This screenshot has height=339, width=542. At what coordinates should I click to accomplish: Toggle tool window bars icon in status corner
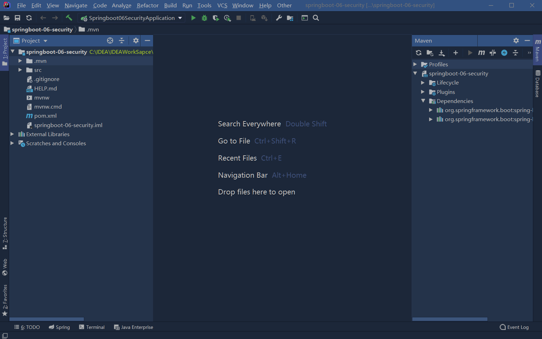pos(5,336)
